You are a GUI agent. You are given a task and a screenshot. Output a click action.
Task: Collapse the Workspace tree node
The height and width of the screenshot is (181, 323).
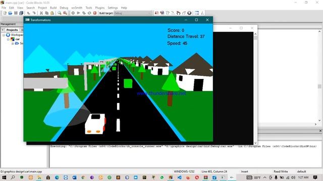[4, 35]
